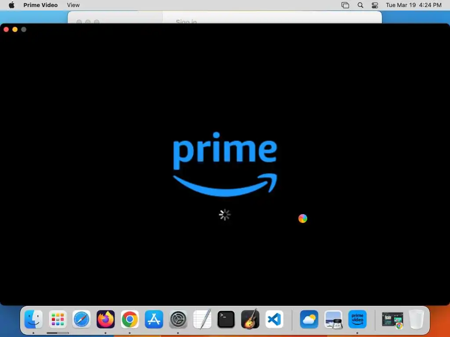
Task: Launch GarageBand guitar icon in dock
Action: [250, 319]
